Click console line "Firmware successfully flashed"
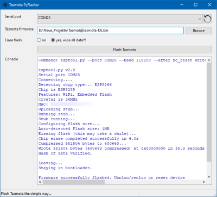The height and width of the screenshot is (197, 217). [x=112, y=177]
